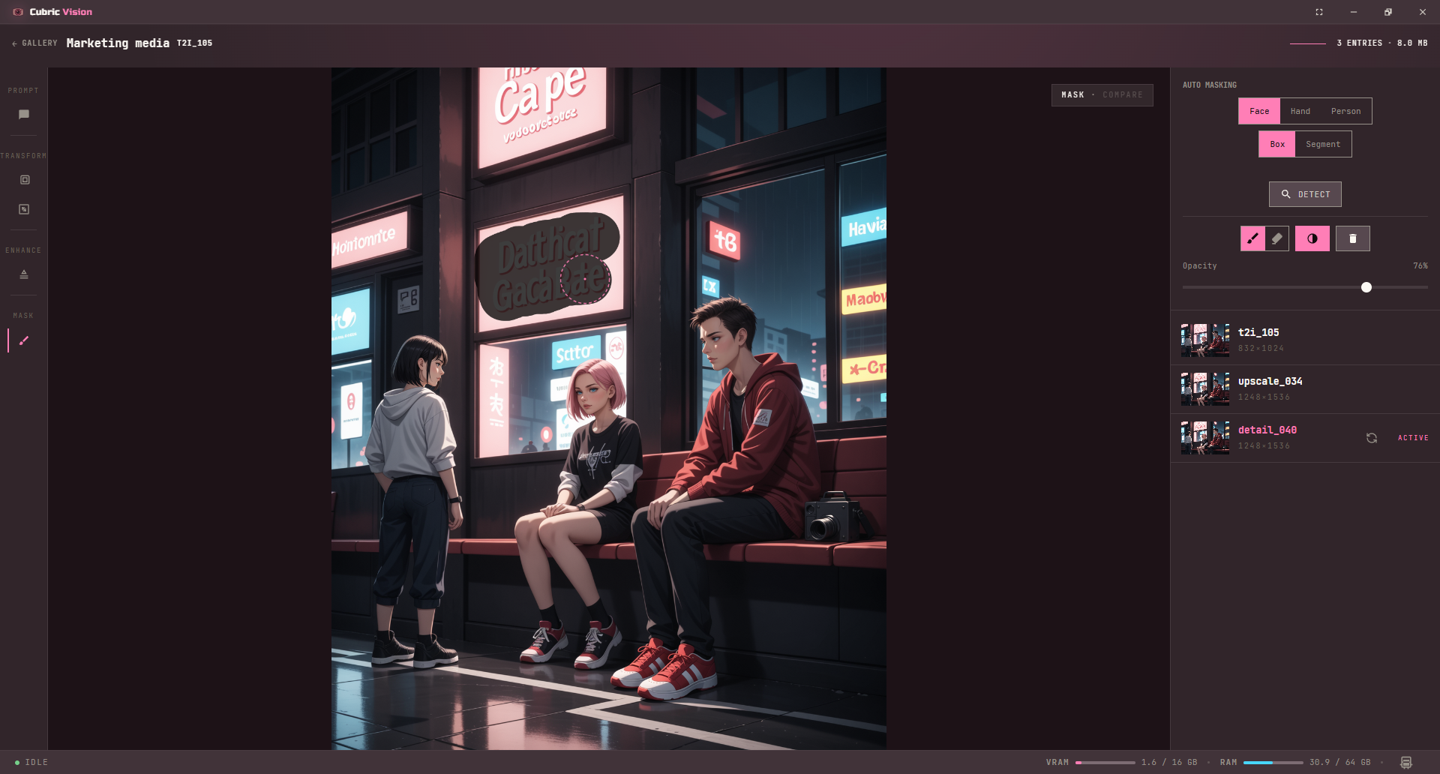This screenshot has height=774, width=1440.
Task: Invert the mask with contrast icon
Action: click(1312, 238)
